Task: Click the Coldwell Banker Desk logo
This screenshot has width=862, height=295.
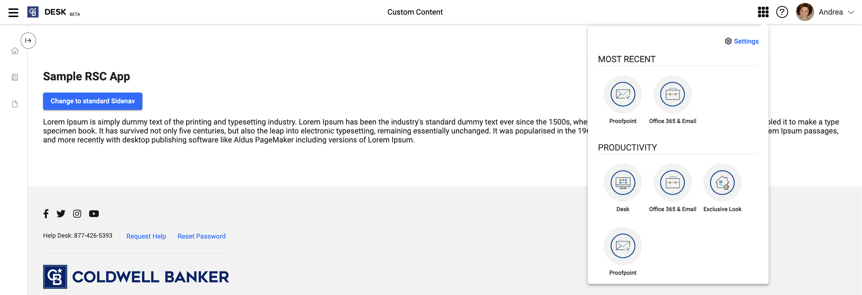Action: point(33,12)
